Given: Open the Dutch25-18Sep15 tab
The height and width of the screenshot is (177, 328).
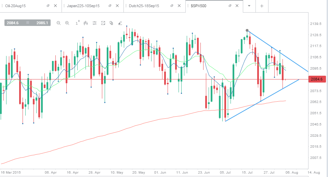Looking at the screenshot, I should click(x=144, y=6).
